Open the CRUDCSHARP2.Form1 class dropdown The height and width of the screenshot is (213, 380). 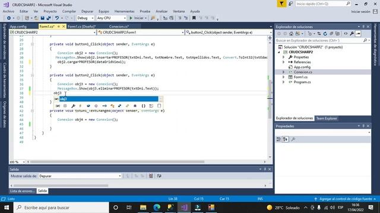pyautogui.click(x=141, y=33)
